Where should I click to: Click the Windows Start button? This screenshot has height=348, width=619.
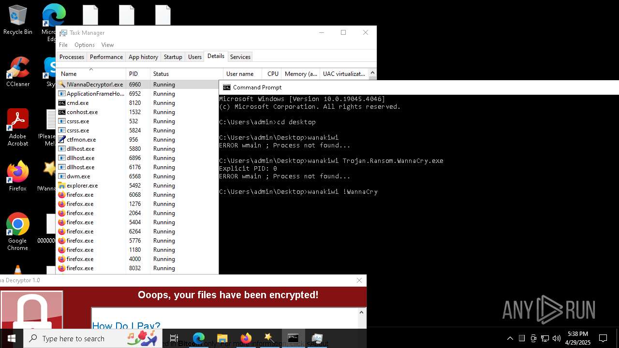click(12, 338)
